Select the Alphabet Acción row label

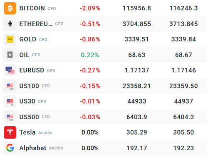[41, 148]
